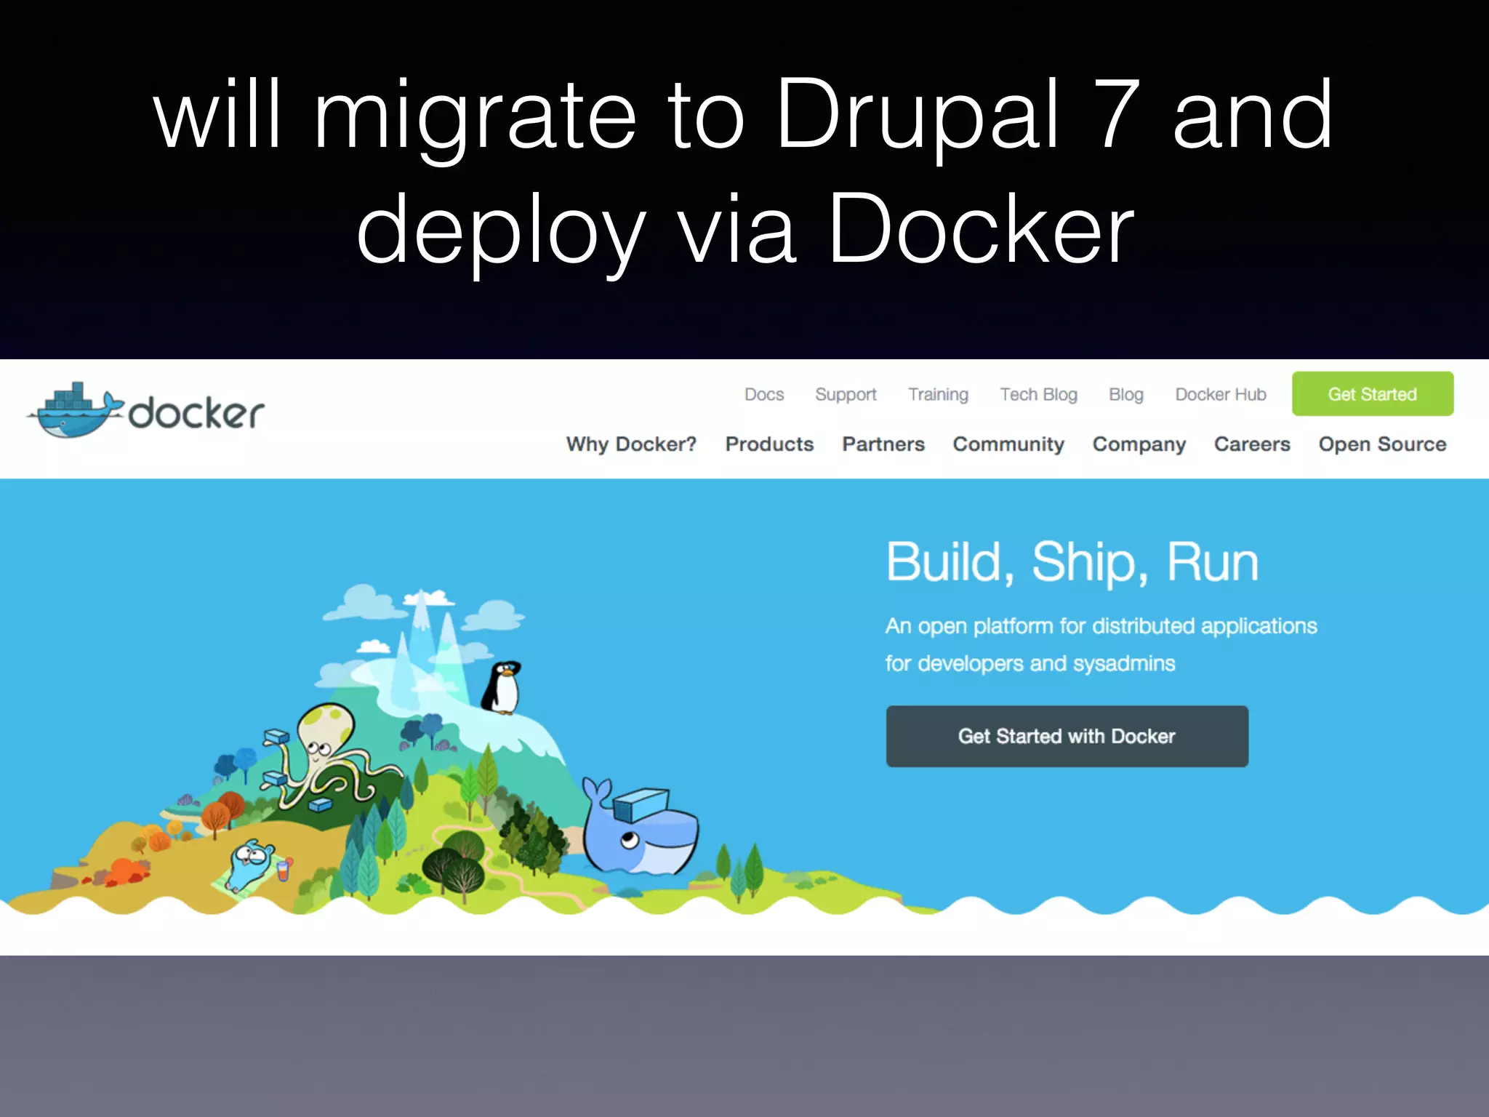Open the Open Source menu item

[x=1382, y=444]
